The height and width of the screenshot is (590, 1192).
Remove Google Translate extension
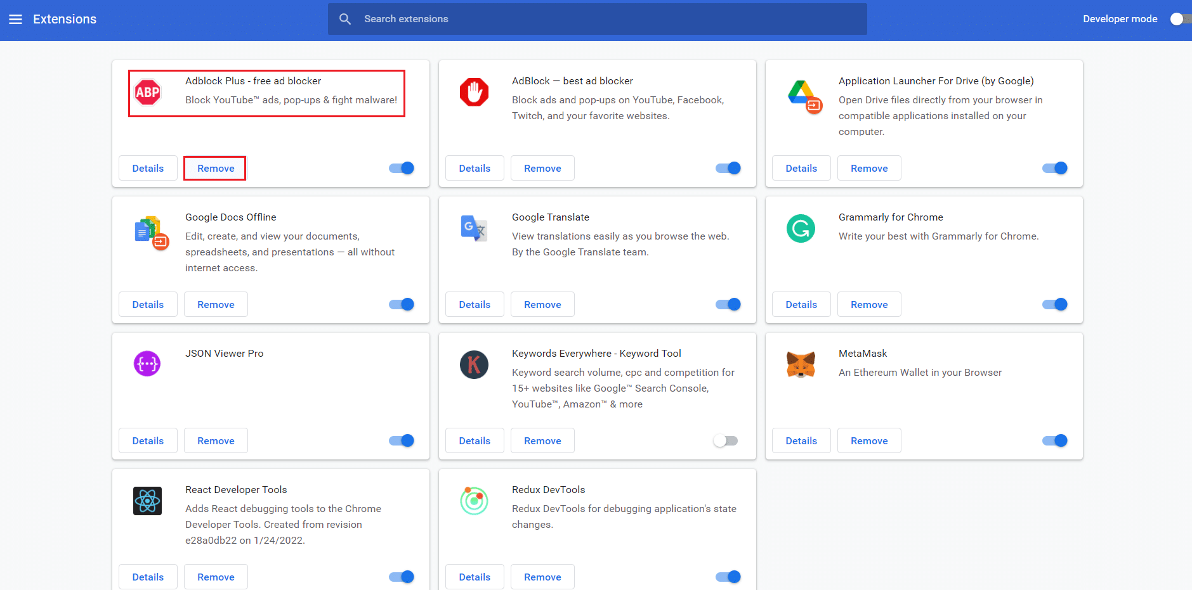(542, 304)
